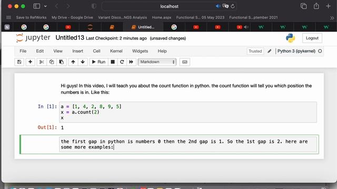Click the Logout button

[312, 38]
